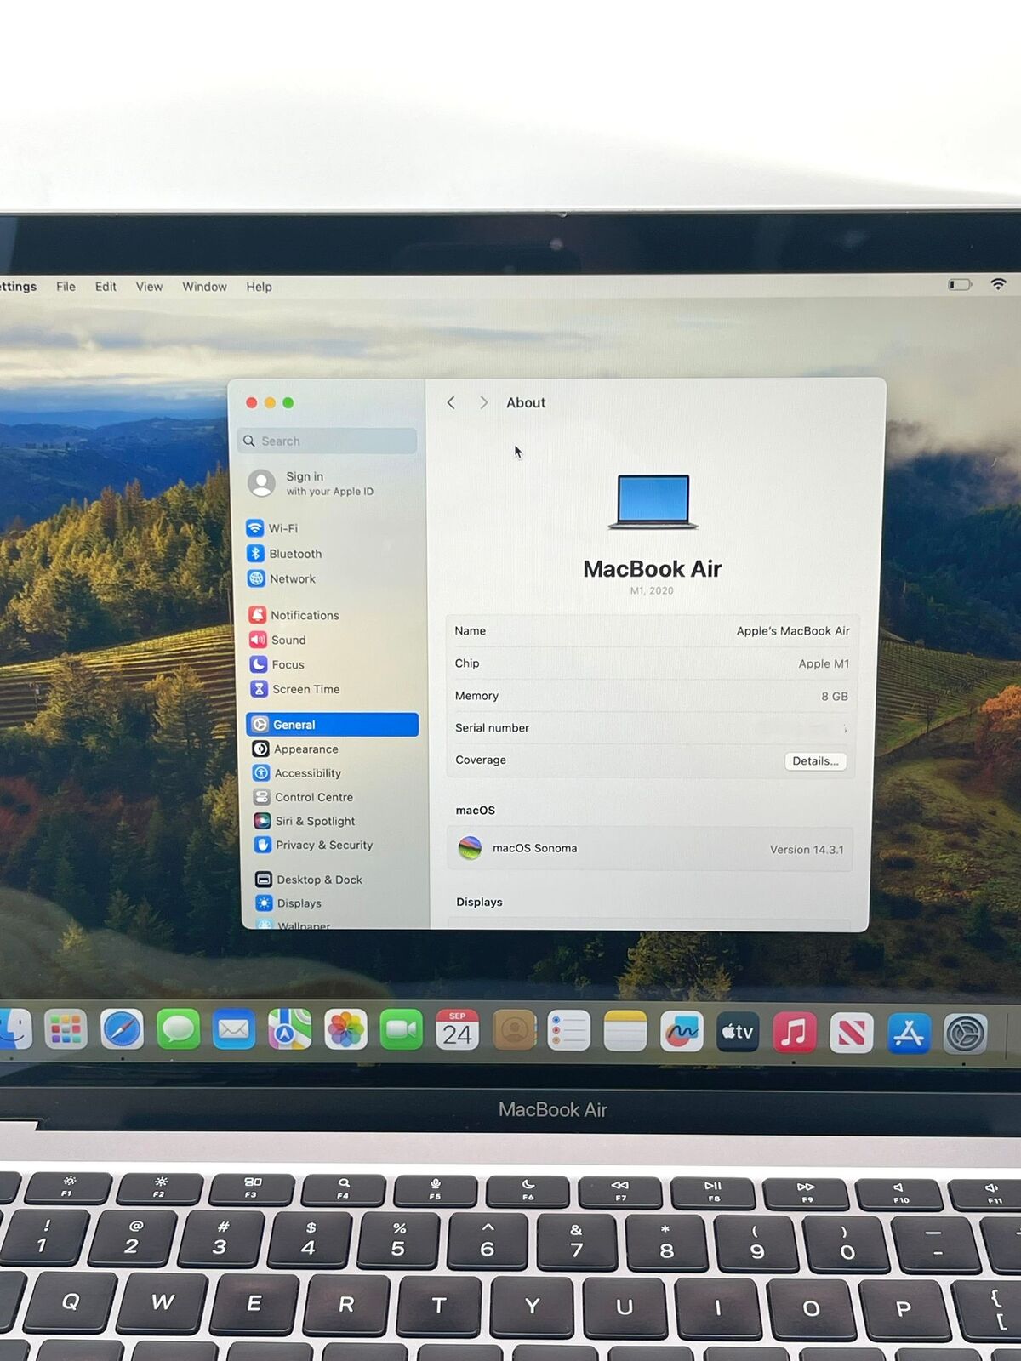Click the green full screen window button
Screen dimensions: 1021x1361
pos(288,402)
